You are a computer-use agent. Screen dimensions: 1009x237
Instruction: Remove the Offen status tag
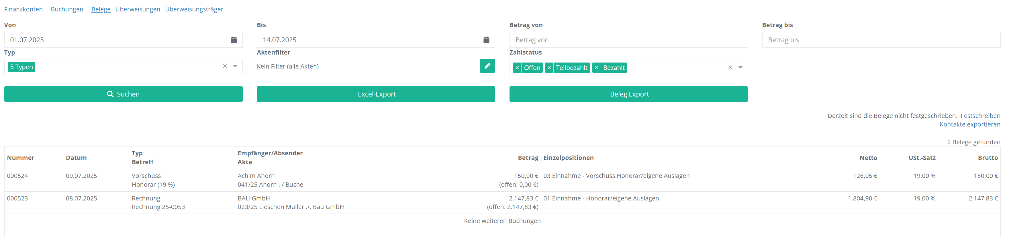[517, 68]
